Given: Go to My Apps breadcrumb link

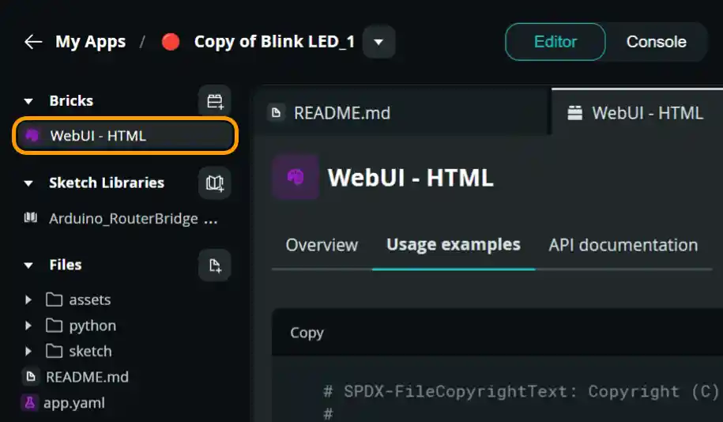Looking at the screenshot, I should pos(90,42).
